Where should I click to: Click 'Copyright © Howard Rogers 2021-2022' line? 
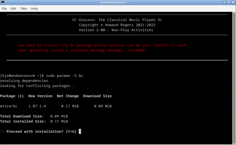pyautogui.click(x=117, y=25)
